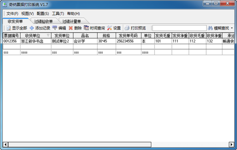Open the 文件(F) menu
The height and width of the screenshot is (150, 237).
pos(12,13)
